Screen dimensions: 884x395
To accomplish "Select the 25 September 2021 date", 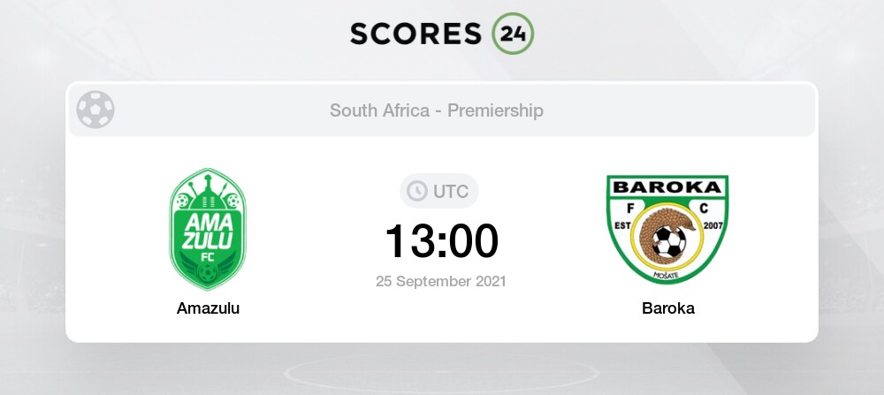I will [441, 281].
